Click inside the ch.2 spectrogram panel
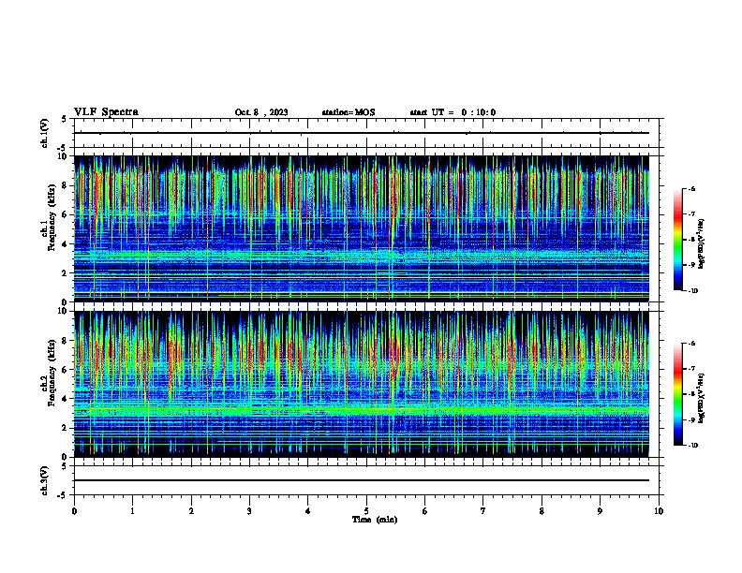Viewport: 742px width, 573px height. tap(362, 384)
